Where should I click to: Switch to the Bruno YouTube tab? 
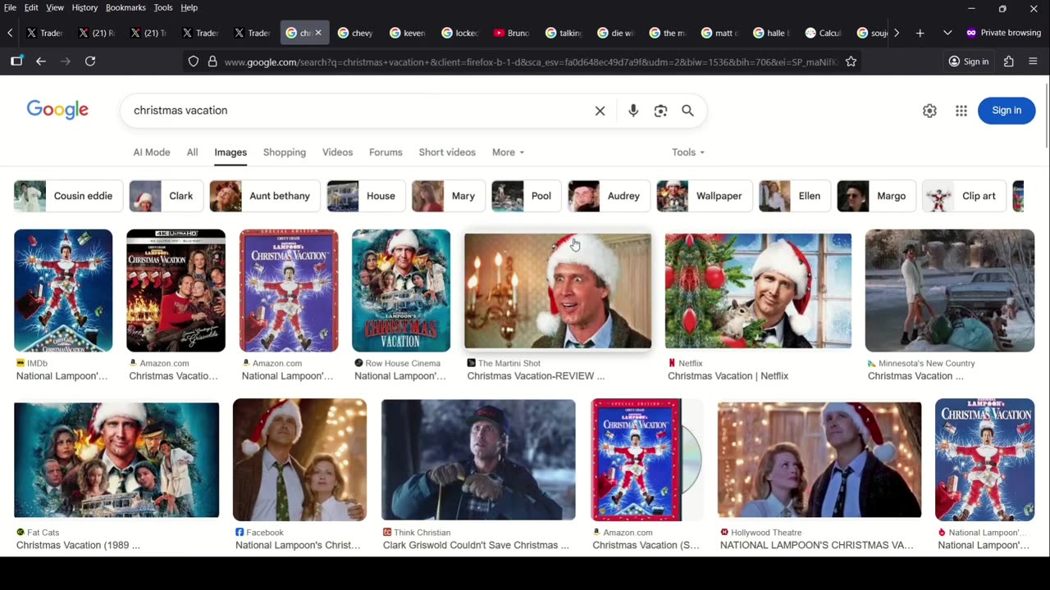tap(512, 33)
